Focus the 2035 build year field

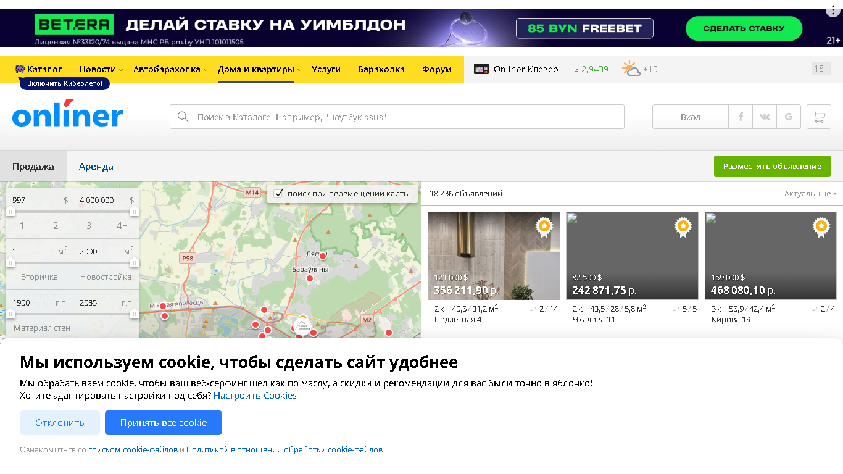(x=106, y=302)
